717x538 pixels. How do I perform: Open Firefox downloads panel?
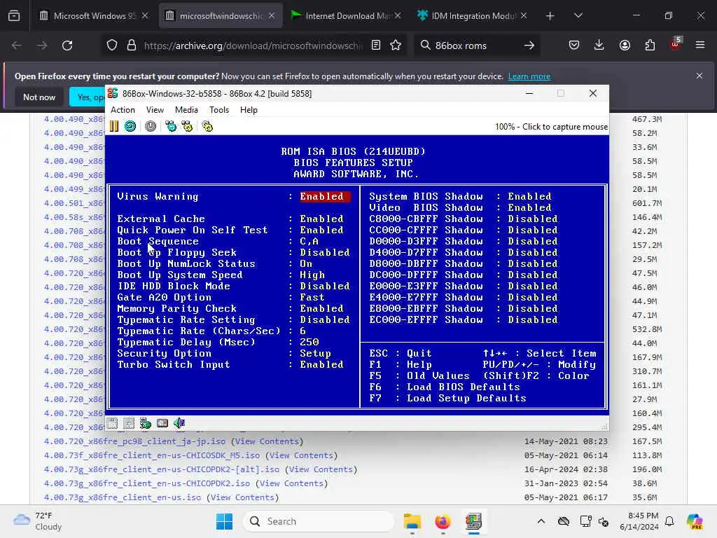[599, 46]
